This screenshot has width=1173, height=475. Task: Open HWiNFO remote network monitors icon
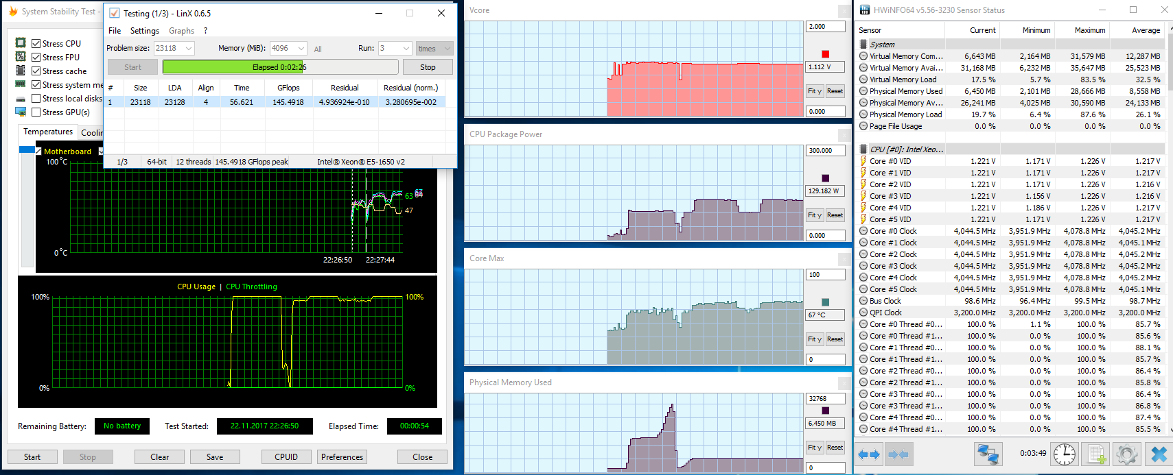(x=988, y=454)
